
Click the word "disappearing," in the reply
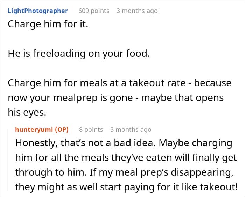coord(202,172)
